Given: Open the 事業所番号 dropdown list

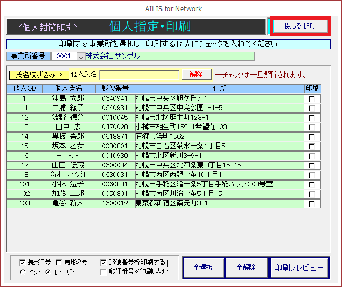Looking at the screenshot, I should click(x=81, y=56).
